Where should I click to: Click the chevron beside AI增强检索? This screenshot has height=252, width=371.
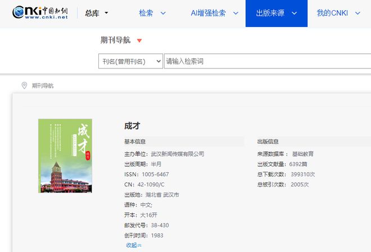(236, 13)
